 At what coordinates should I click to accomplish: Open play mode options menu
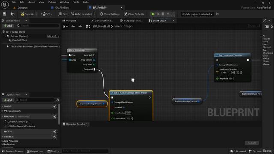tap(173, 14)
